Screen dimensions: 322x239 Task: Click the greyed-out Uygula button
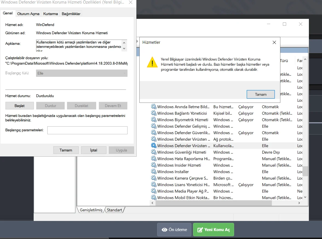coord(121,150)
